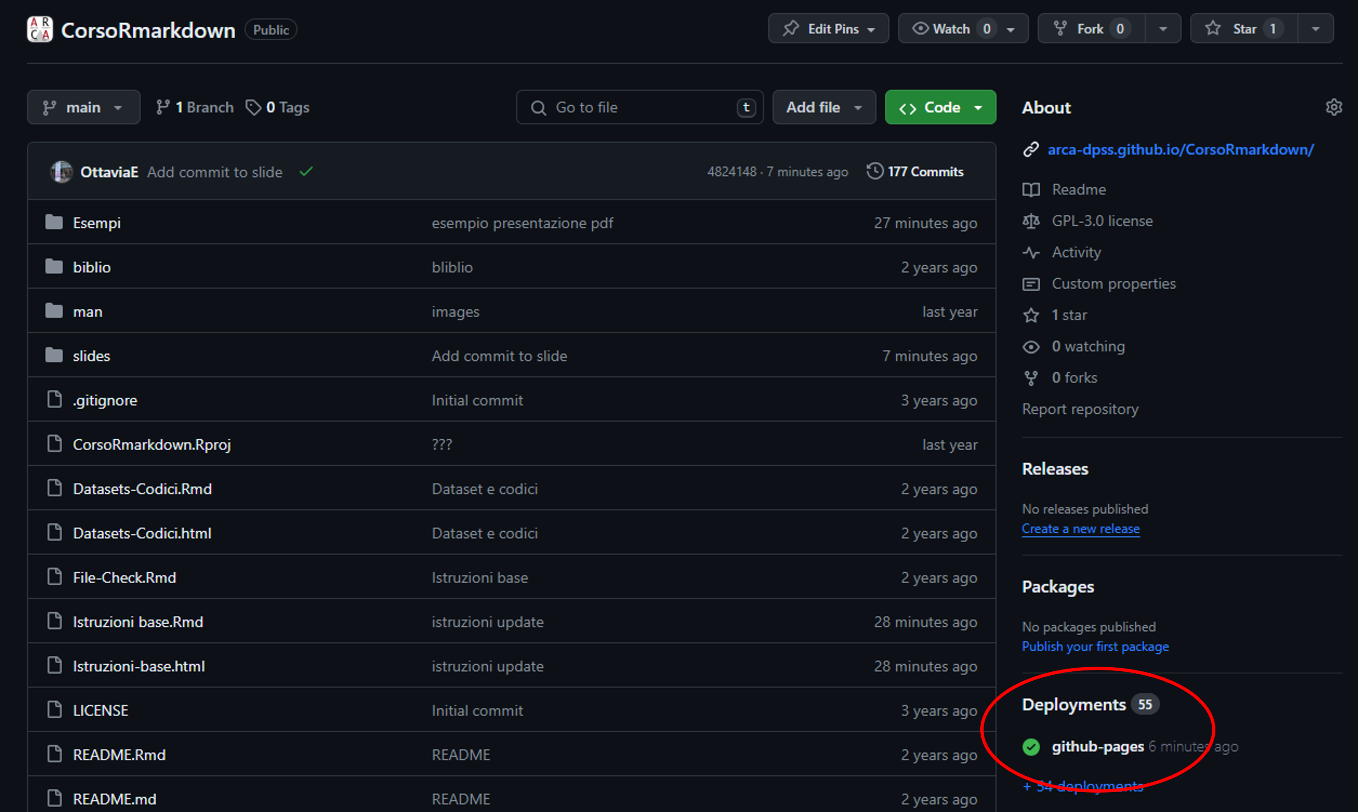Viewport: 1358px width, 812px height.
Task: Open the Esempi folder
Action: click(x=97, y=223)
